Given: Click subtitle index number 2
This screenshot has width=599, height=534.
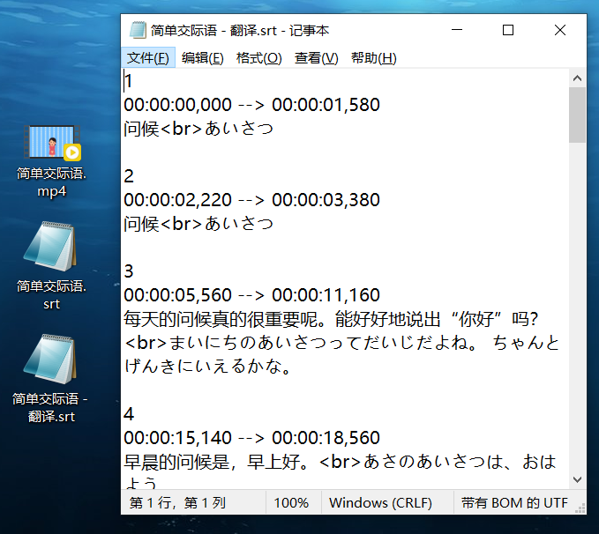Looking at the screenshot, I should (x=129, y=176).
